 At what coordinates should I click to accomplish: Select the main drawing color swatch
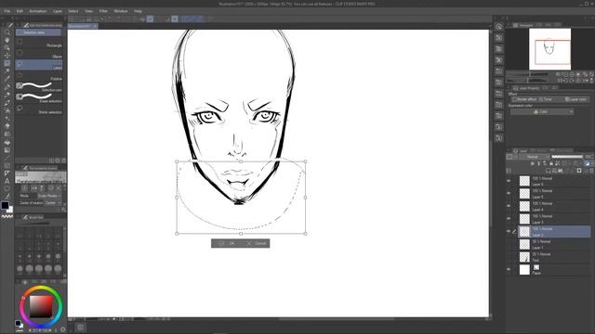(x=5, y=205)
